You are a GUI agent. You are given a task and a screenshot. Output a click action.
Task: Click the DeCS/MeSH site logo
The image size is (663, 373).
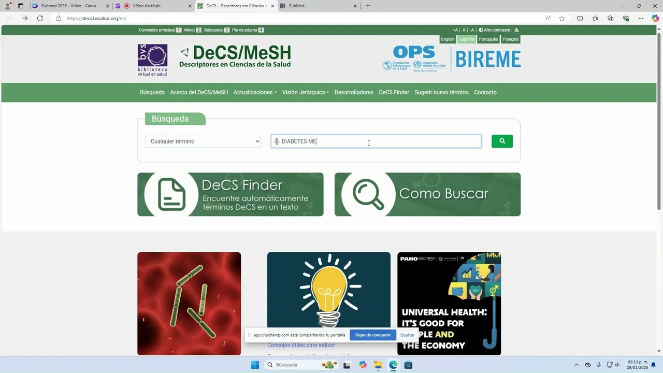click(235, 56)
